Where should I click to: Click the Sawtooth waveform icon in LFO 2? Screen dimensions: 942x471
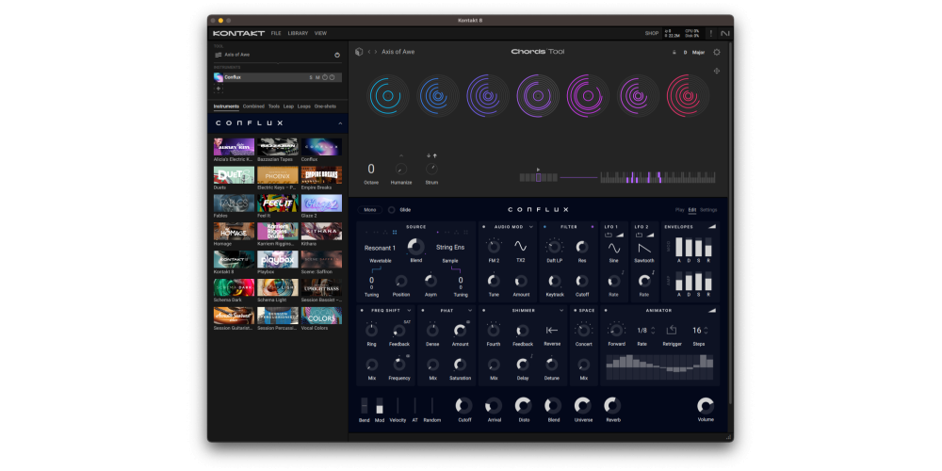(644, 248)
